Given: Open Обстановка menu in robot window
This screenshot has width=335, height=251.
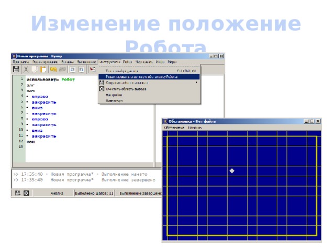Looking at the screenshot, I should click(x=174, y=128).
